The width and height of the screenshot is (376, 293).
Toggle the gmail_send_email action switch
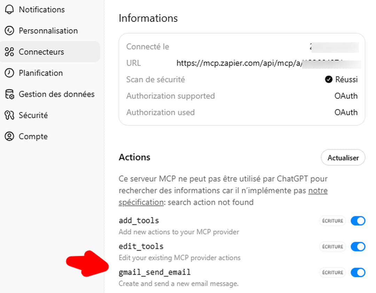click(358, 272)
